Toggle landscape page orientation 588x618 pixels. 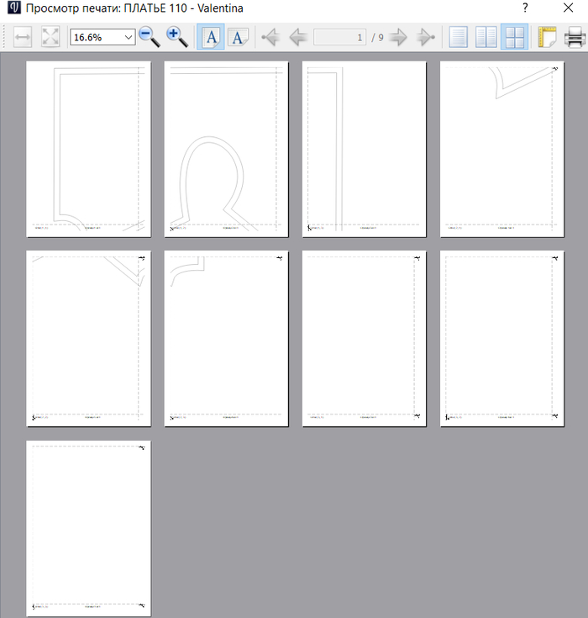238,37
